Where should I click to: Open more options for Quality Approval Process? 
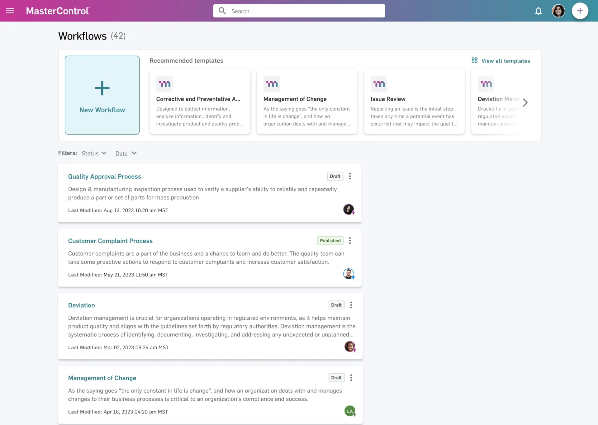[350, 176]
